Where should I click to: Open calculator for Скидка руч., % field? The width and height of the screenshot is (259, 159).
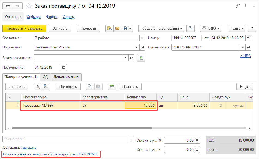coord(197,140)
